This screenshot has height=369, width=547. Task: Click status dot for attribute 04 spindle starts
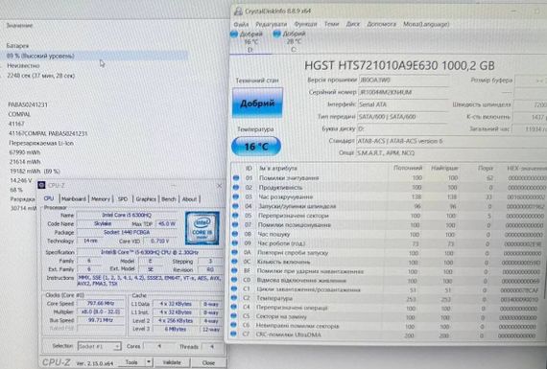(x=236, y=206)
